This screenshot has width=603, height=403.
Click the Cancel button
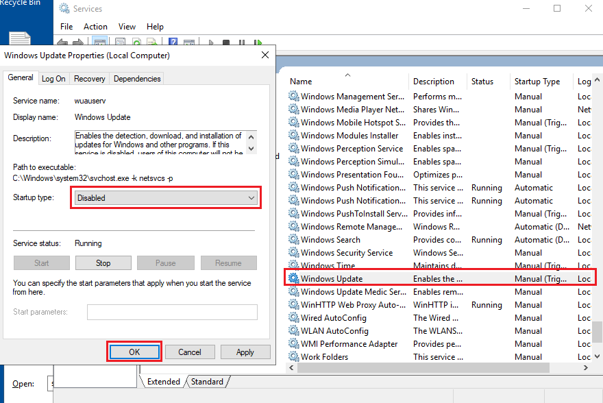point(190,352)
